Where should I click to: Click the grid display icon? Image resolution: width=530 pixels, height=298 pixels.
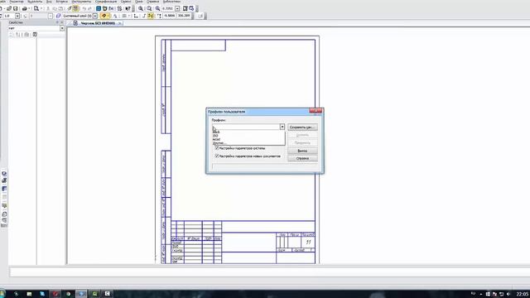click(124, 16)
